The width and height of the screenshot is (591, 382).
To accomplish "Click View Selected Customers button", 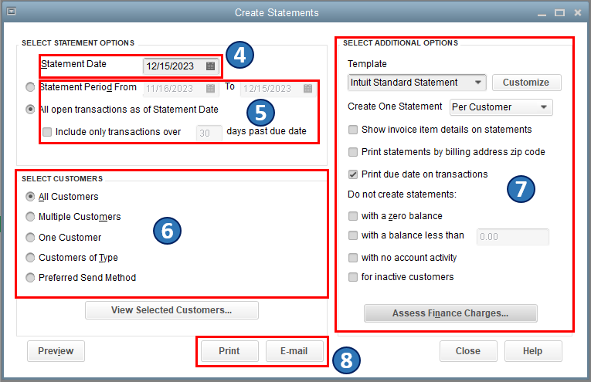I will (172, 310).
